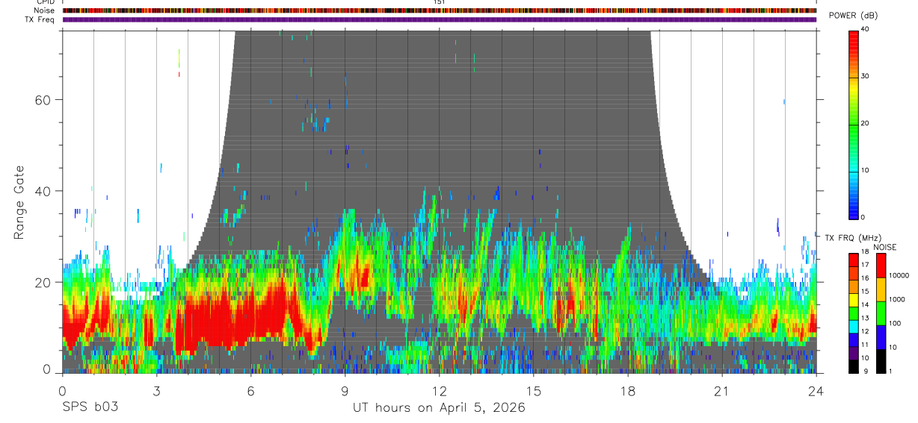Image resolution: width=918 pixels, height=423 pixels.
Task: Click the 30 tick on the power colorbar
Action: pyautogui.click(x=865, y=76)
